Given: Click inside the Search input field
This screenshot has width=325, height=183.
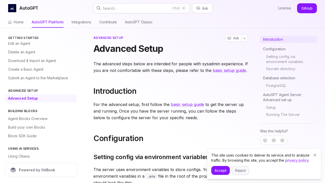Looking at the screenshot, I should (x=132, y=8).
